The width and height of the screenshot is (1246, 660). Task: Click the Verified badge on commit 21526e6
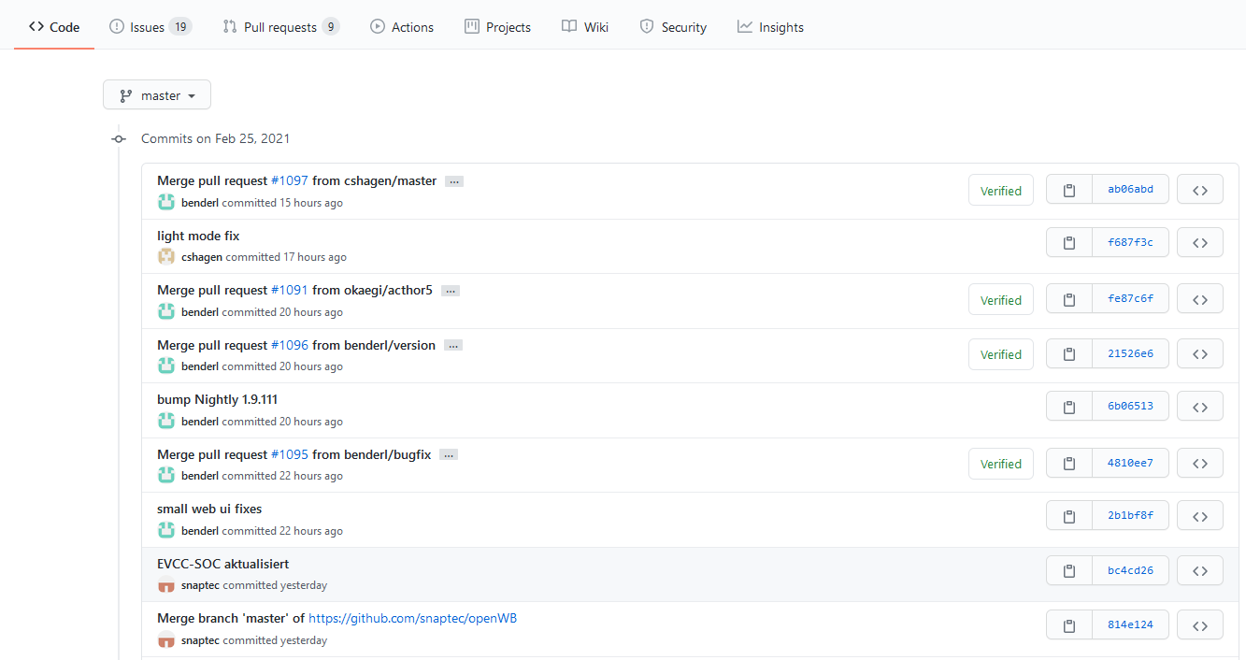click(1000, 354)
